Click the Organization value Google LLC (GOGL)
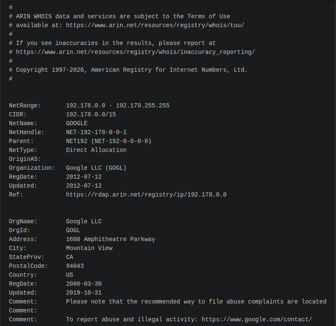Viewport: 336px width, 326px height. click(96, 168)
